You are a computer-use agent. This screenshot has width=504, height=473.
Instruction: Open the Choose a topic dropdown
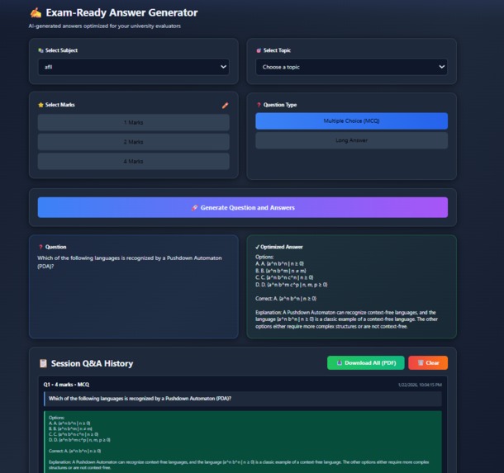tap(351, 67)
